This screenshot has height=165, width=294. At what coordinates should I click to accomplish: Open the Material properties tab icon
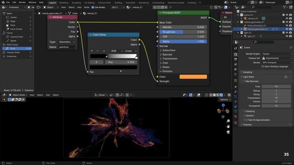[236, 116]
